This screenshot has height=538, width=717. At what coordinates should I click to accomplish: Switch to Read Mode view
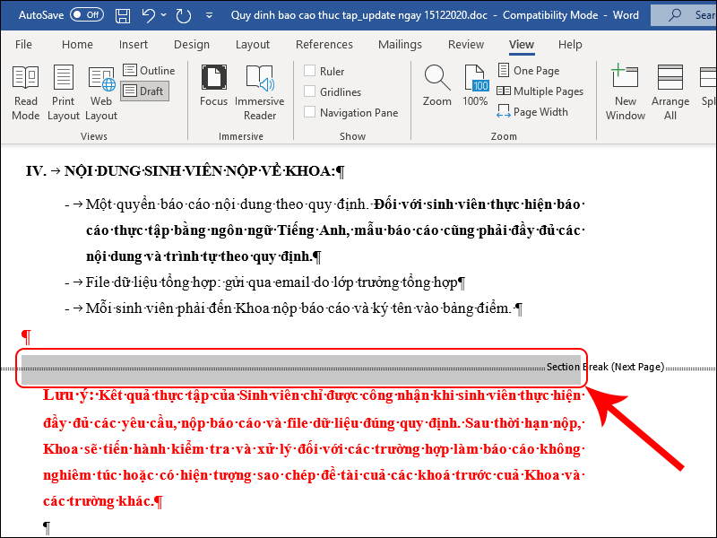click(25, 92)
